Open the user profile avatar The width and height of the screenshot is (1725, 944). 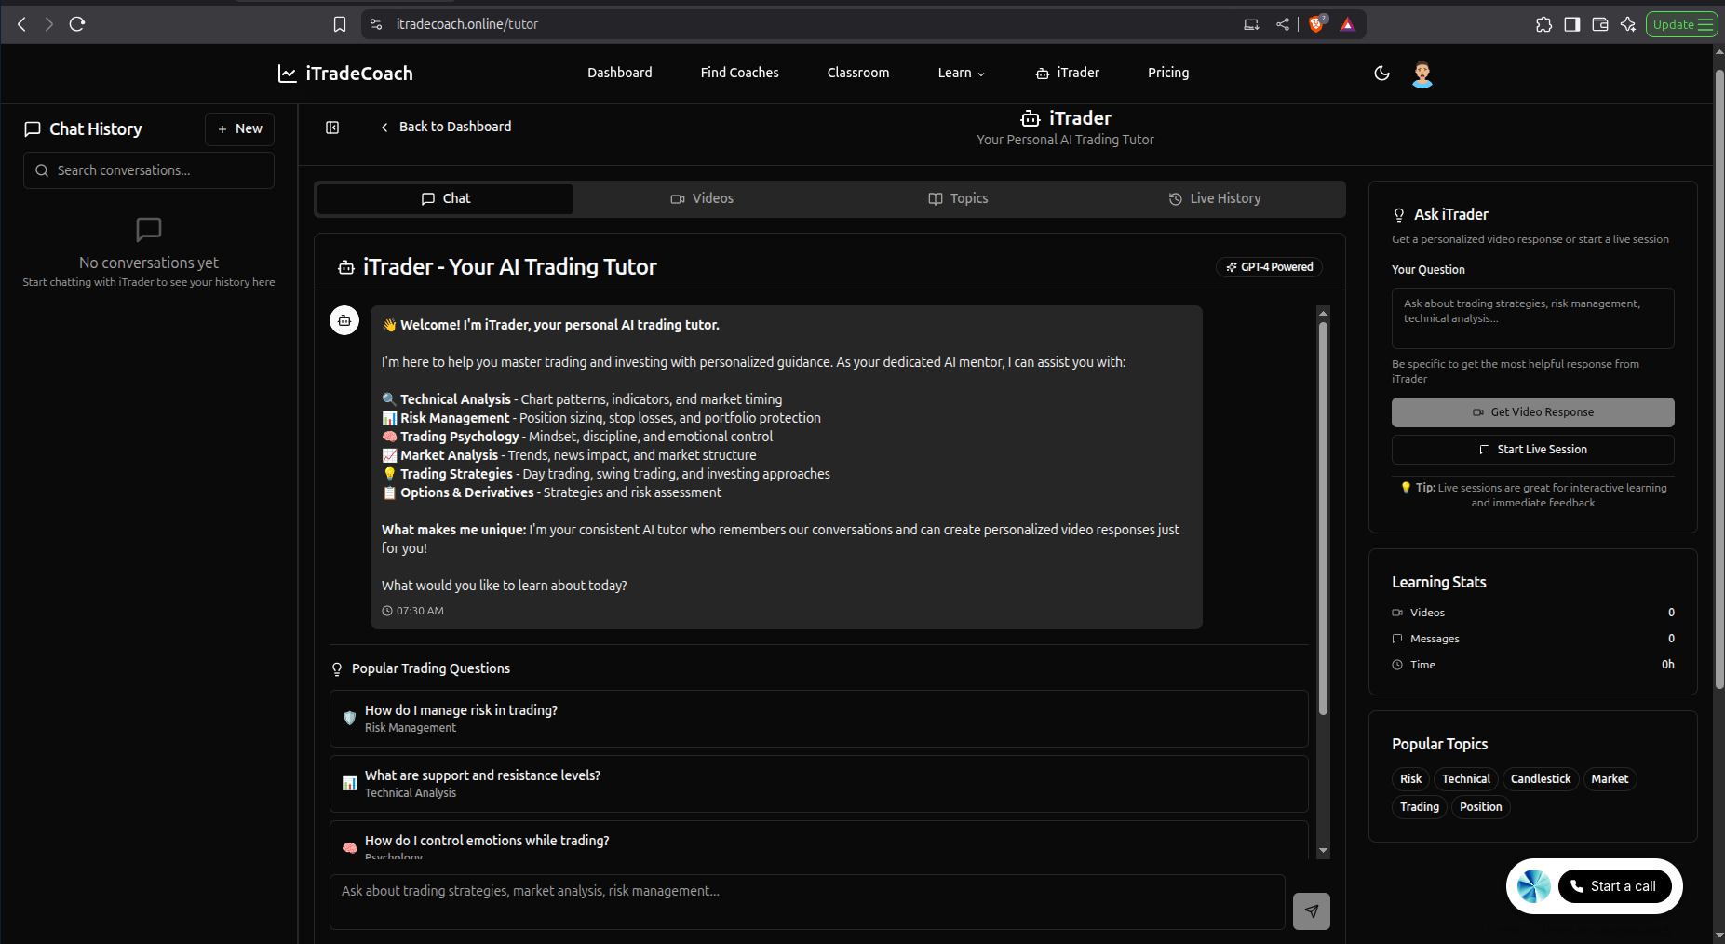1422,74
